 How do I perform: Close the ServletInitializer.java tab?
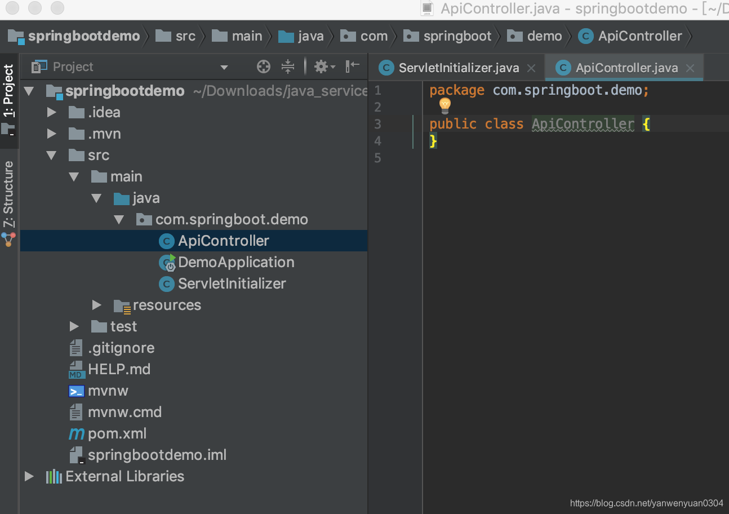(x=531, y=68)
